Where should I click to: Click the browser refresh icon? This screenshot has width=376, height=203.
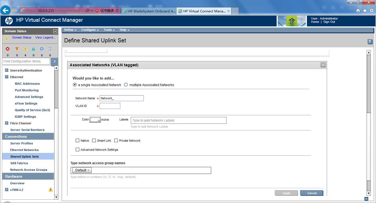pyautogui.click(x=117, y=11)
